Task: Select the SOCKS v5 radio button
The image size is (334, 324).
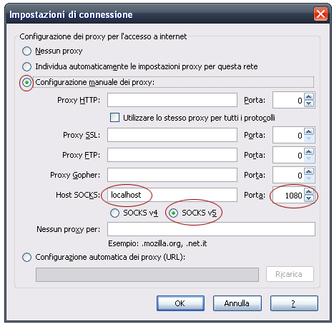Action: pos(173,213)
